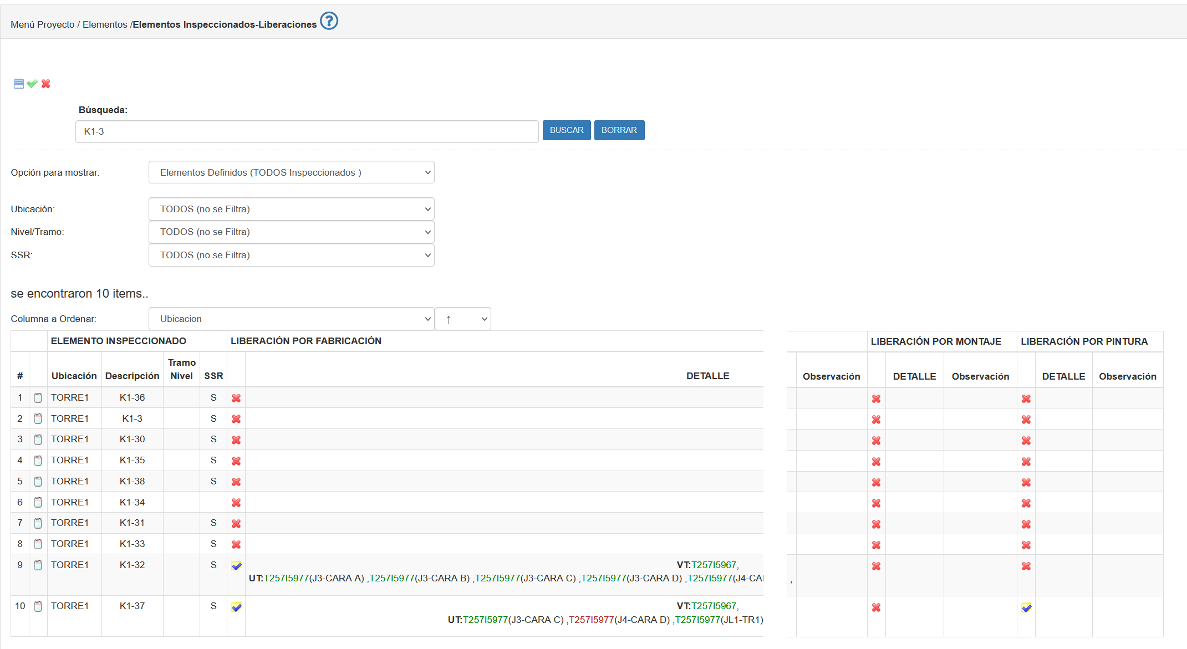Click the fabrication red X icon for K1-3

pyautogui.click(x=236, y=419)
